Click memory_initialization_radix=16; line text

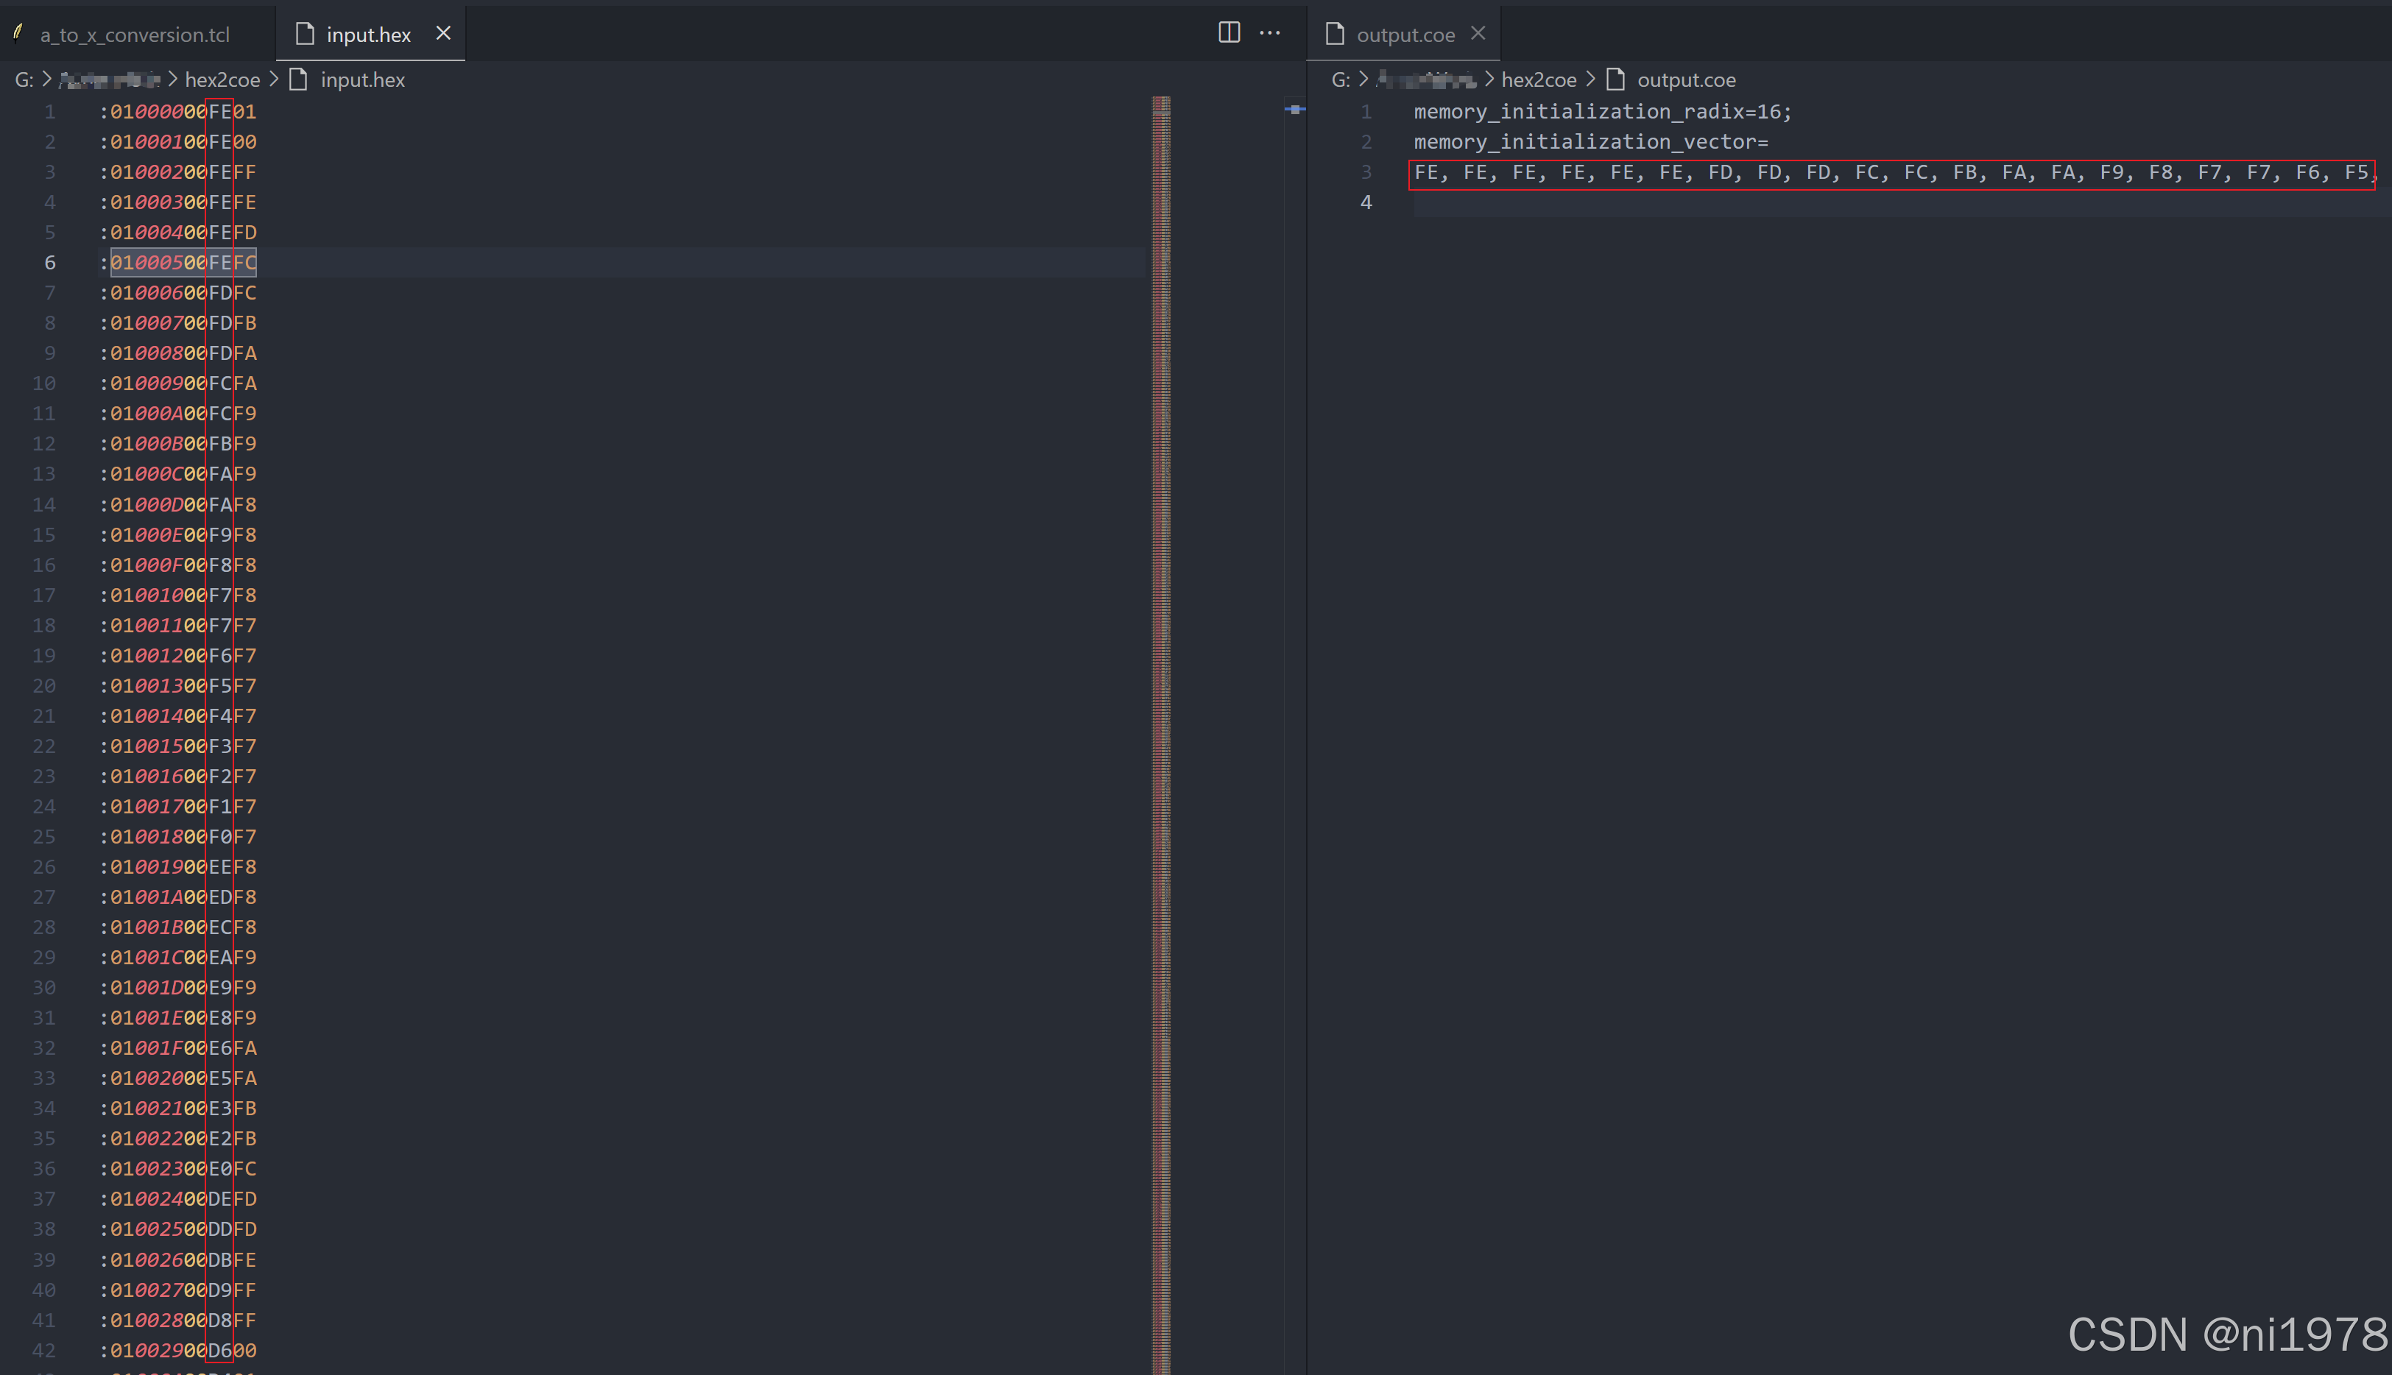coord(1601,111)
